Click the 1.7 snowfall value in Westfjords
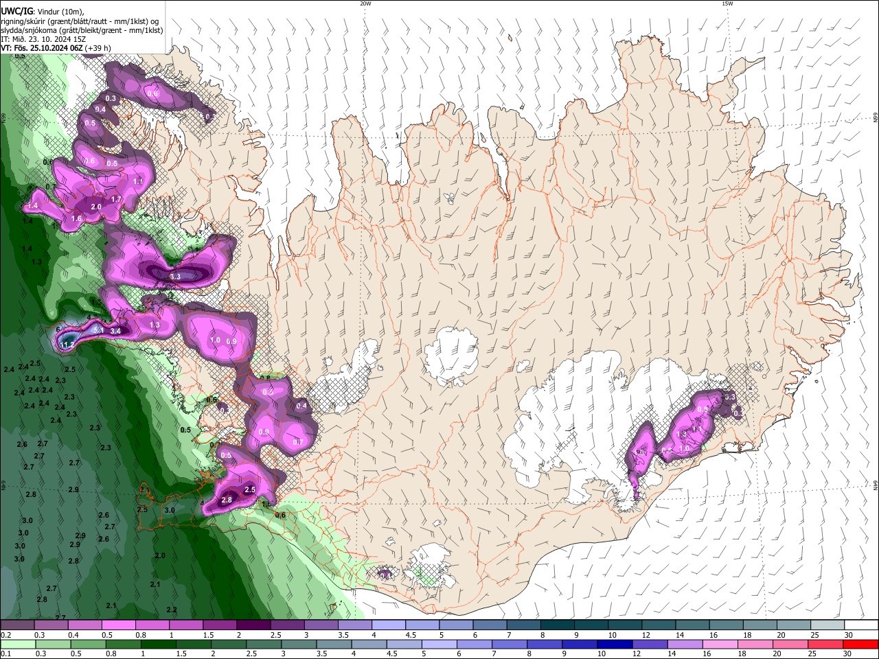The image size is (879, 659). pyautogui.click(x=116, y=199)
